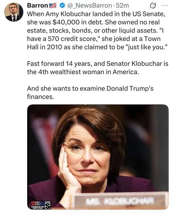Click the "Nothing on this page is real" disclaimer
This screenshot has width=173, height=214.
[38, 207]
